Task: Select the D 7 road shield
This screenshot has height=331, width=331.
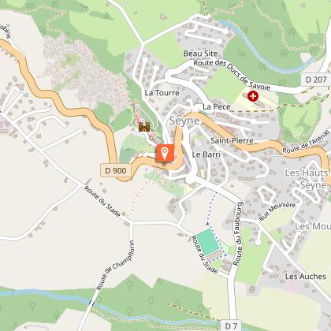Action: pyautogui.click(x=232, y=325)
